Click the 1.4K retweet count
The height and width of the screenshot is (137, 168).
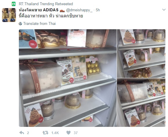(55, 133)
